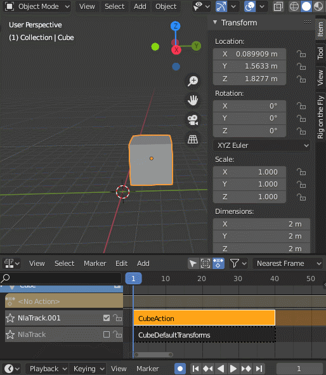This screenshot has width=326, height=375.
Task: Open NLA editor Edit menu
Action: pos(121,263)
